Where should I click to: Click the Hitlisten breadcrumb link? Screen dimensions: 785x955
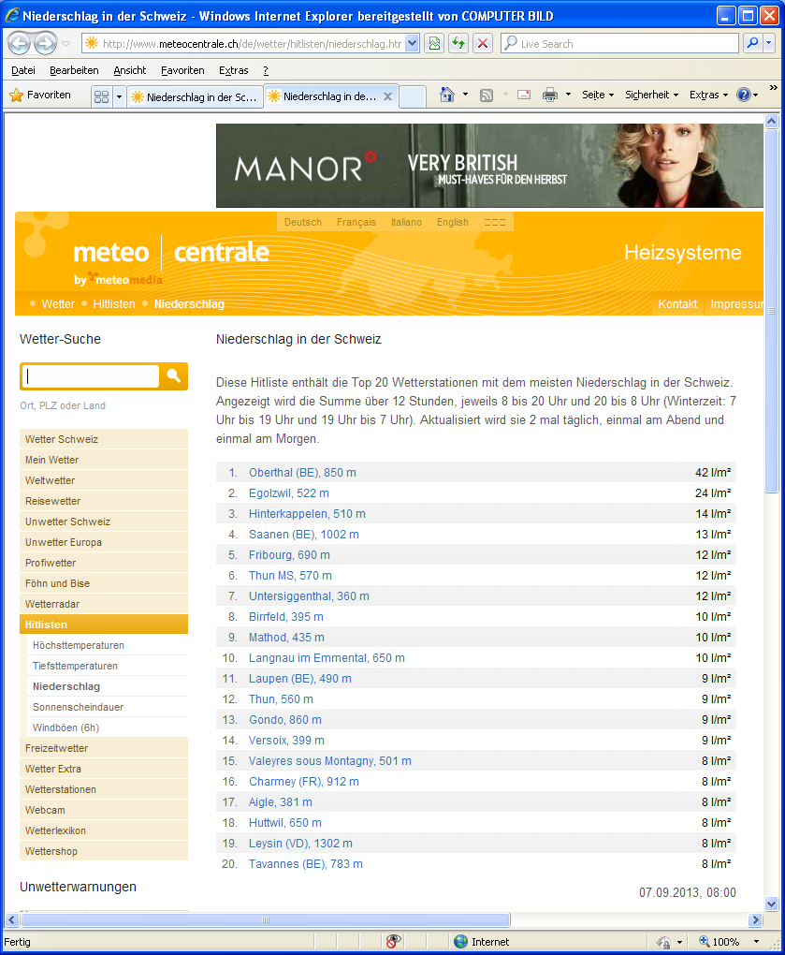pyautogui.click(x=114, y=304)
